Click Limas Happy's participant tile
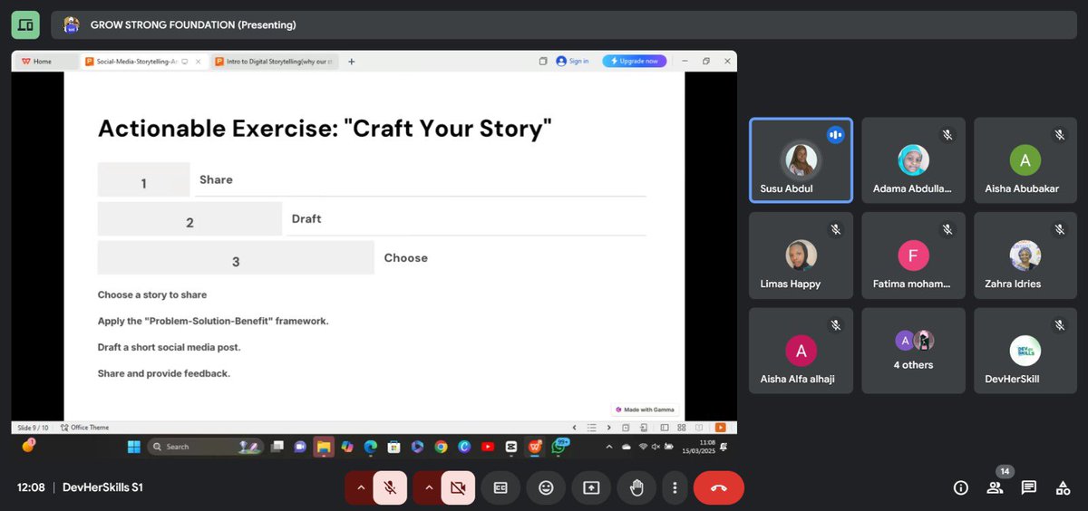 [x=801, y=255]
